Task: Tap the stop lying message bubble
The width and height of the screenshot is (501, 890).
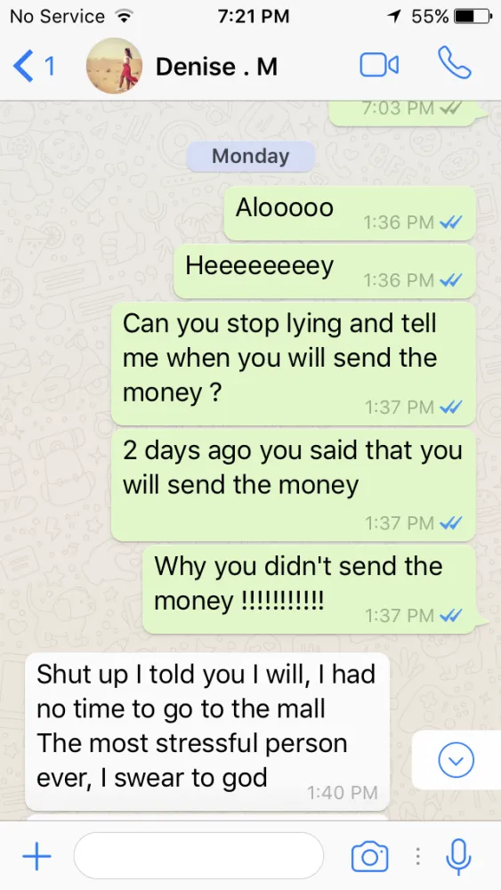Action: point(294,363)
